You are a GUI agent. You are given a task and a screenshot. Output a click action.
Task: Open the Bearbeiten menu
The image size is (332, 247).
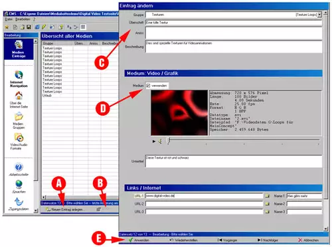[x=23, y=19]
